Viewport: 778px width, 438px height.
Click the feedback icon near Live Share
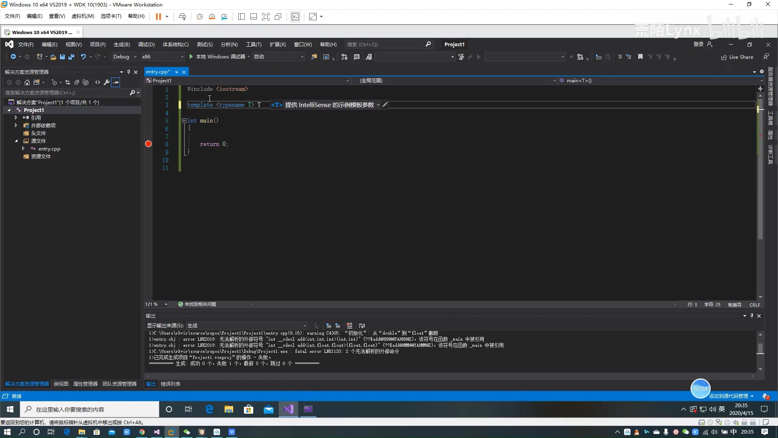pyautogui.click(x=766, y=57)
